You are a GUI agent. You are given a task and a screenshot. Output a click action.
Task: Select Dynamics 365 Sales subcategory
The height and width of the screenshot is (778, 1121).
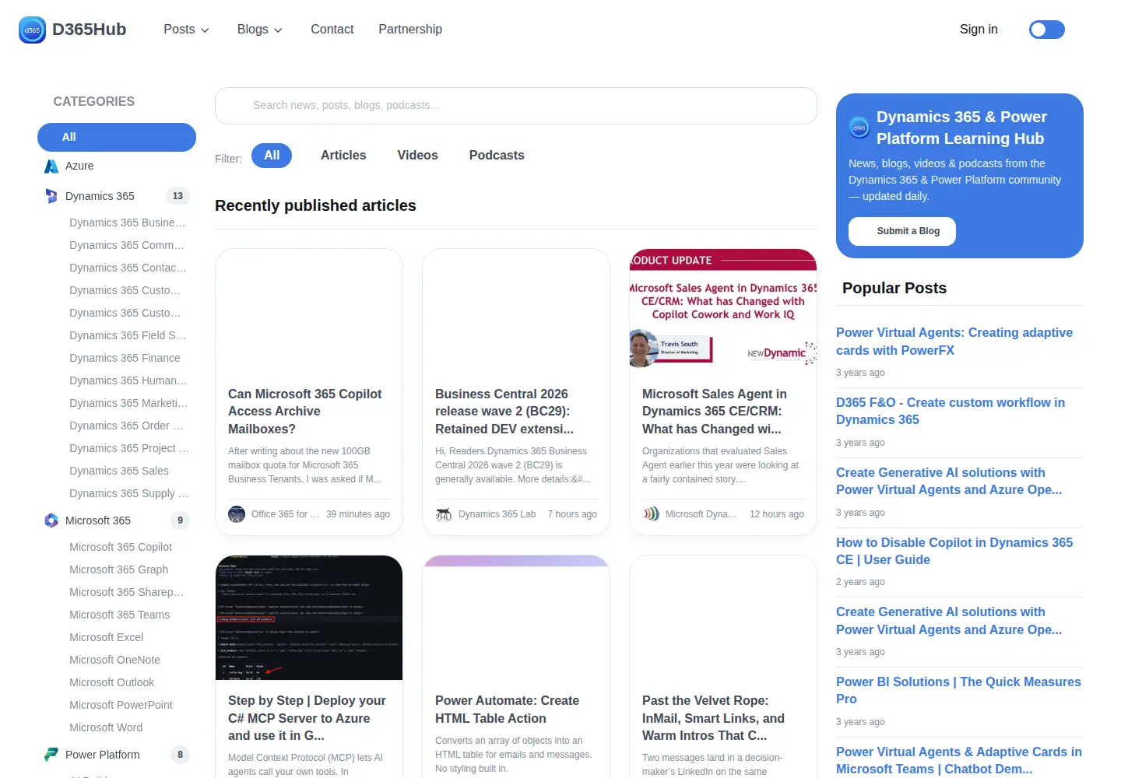pos(119,471)
